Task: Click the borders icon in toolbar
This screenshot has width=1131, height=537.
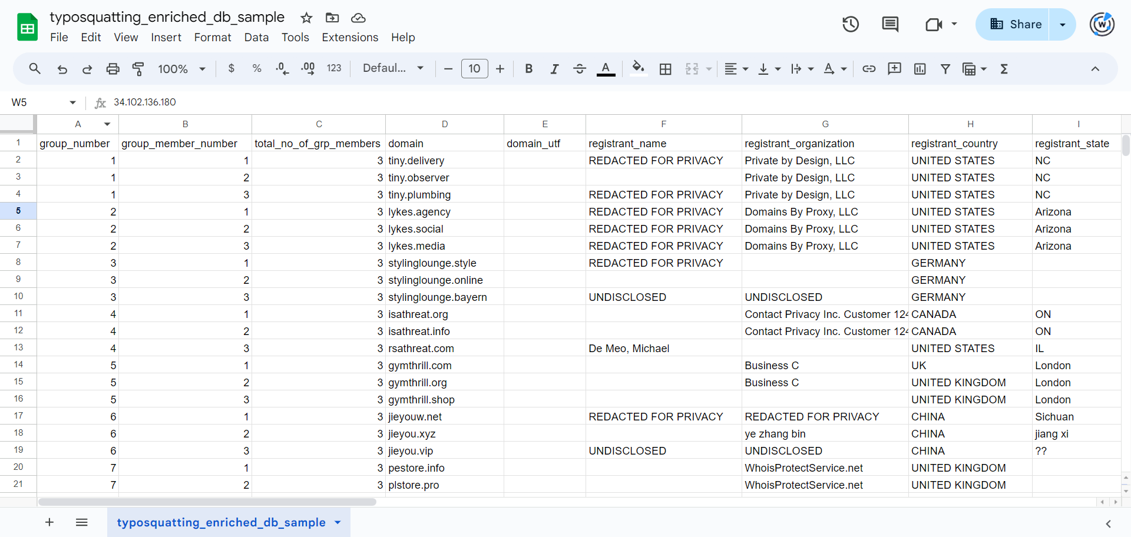Action: (x=665, y=69)
